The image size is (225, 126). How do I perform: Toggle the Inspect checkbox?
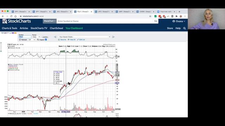(46, 40)
